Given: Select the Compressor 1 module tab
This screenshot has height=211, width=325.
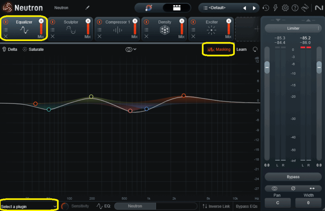Looking at the screenshot, I should point(117,28).
